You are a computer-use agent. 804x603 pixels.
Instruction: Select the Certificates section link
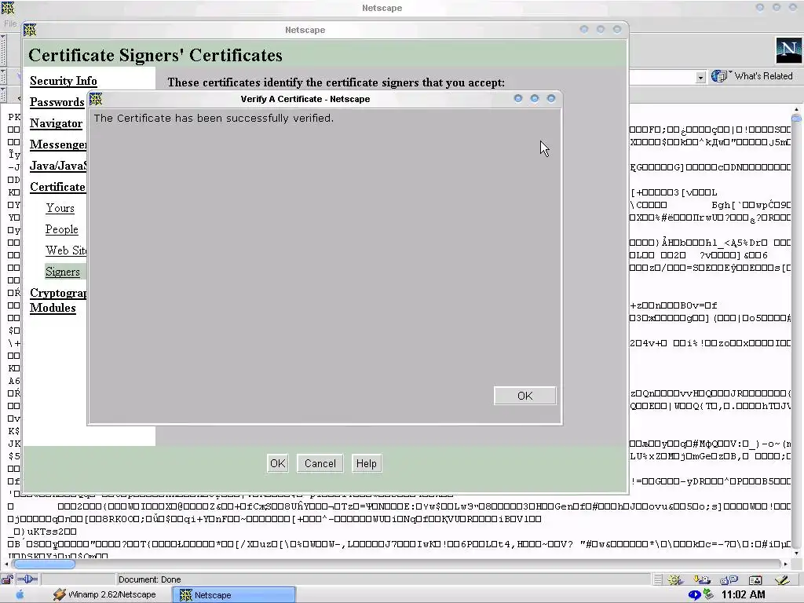coord(57,187)
